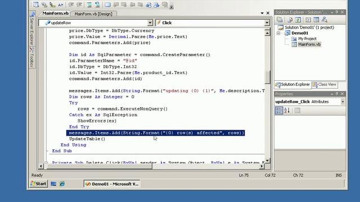Open the updateRow_Click object dropdown in Properties

coord(343,102)
